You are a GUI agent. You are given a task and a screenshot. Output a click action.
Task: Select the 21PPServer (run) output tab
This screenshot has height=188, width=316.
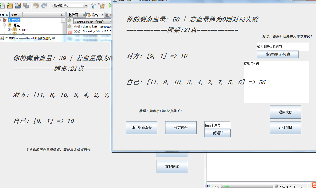[x=89, y=22]
